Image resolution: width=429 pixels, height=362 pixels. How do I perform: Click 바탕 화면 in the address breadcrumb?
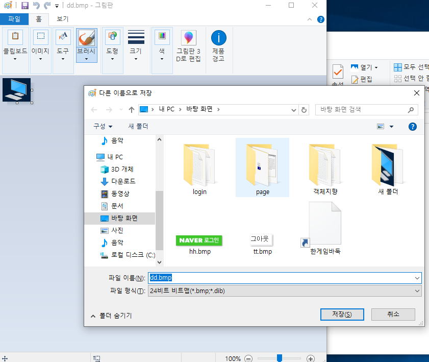pos(199,109)
